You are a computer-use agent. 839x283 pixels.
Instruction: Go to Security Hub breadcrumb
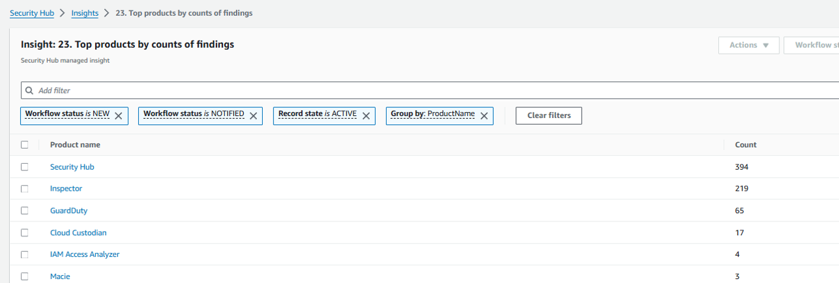pos(32,13)
